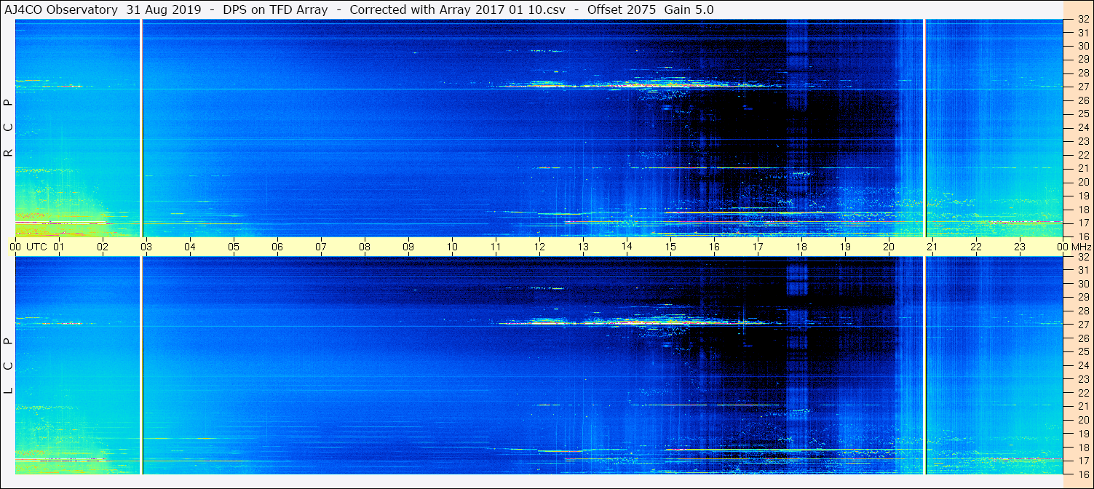The image size is (1094, 489).
Task: Click the '19' hour mark on time axis
Action: [x=845, y=247]
